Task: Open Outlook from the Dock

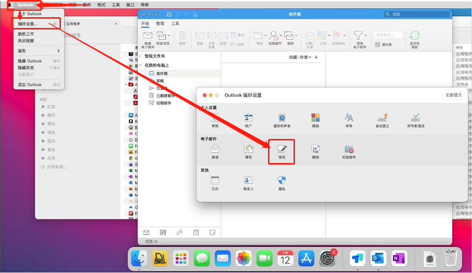Action: (378, 258)
